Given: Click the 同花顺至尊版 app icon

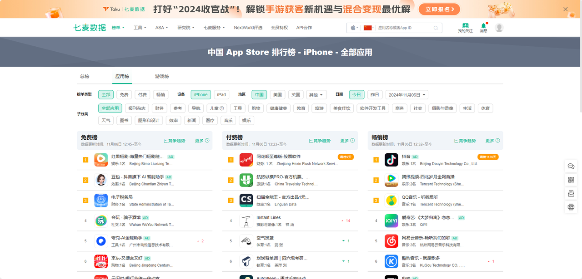Looking at the screenshot, I should tap(246, 160).
